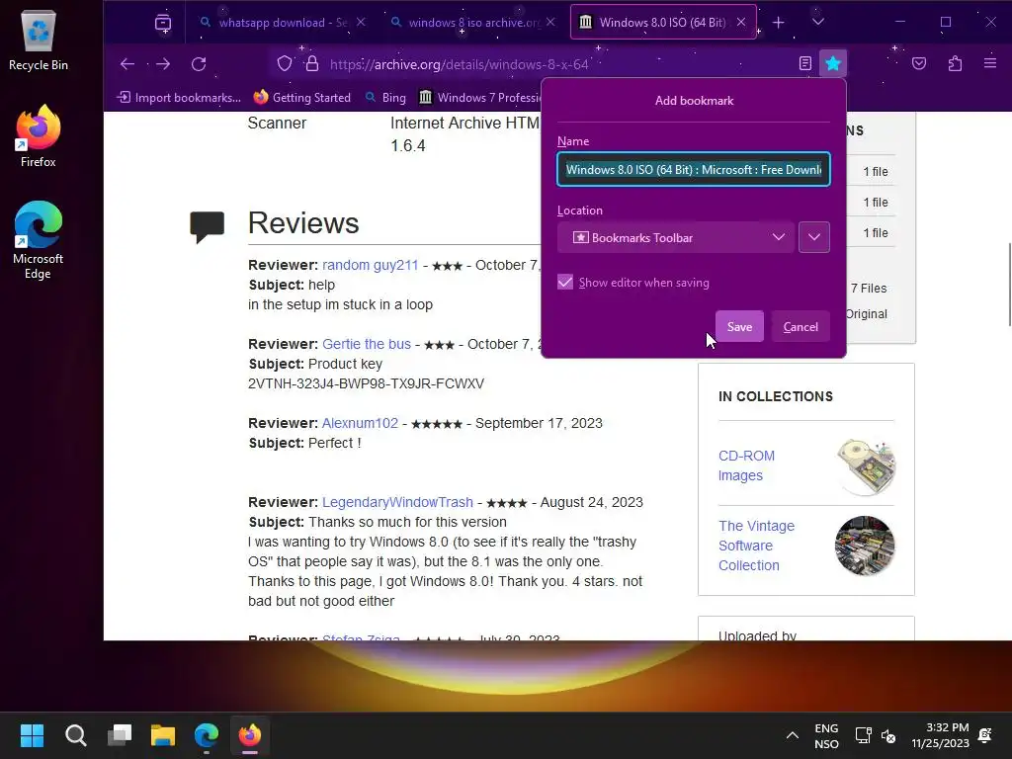Open the Save to Pocket icon
1012x759 pixels.
[919, 64]
